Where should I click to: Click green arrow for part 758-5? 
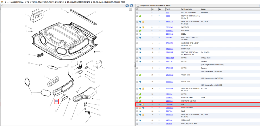(140, 16)
